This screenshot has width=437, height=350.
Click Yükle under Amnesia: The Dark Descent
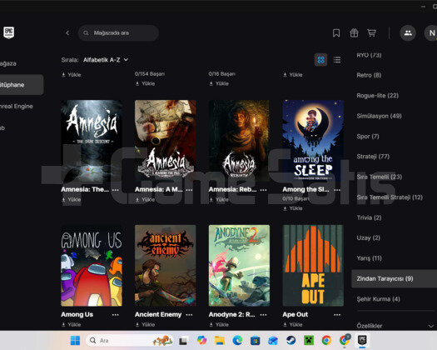pos(71,199)
